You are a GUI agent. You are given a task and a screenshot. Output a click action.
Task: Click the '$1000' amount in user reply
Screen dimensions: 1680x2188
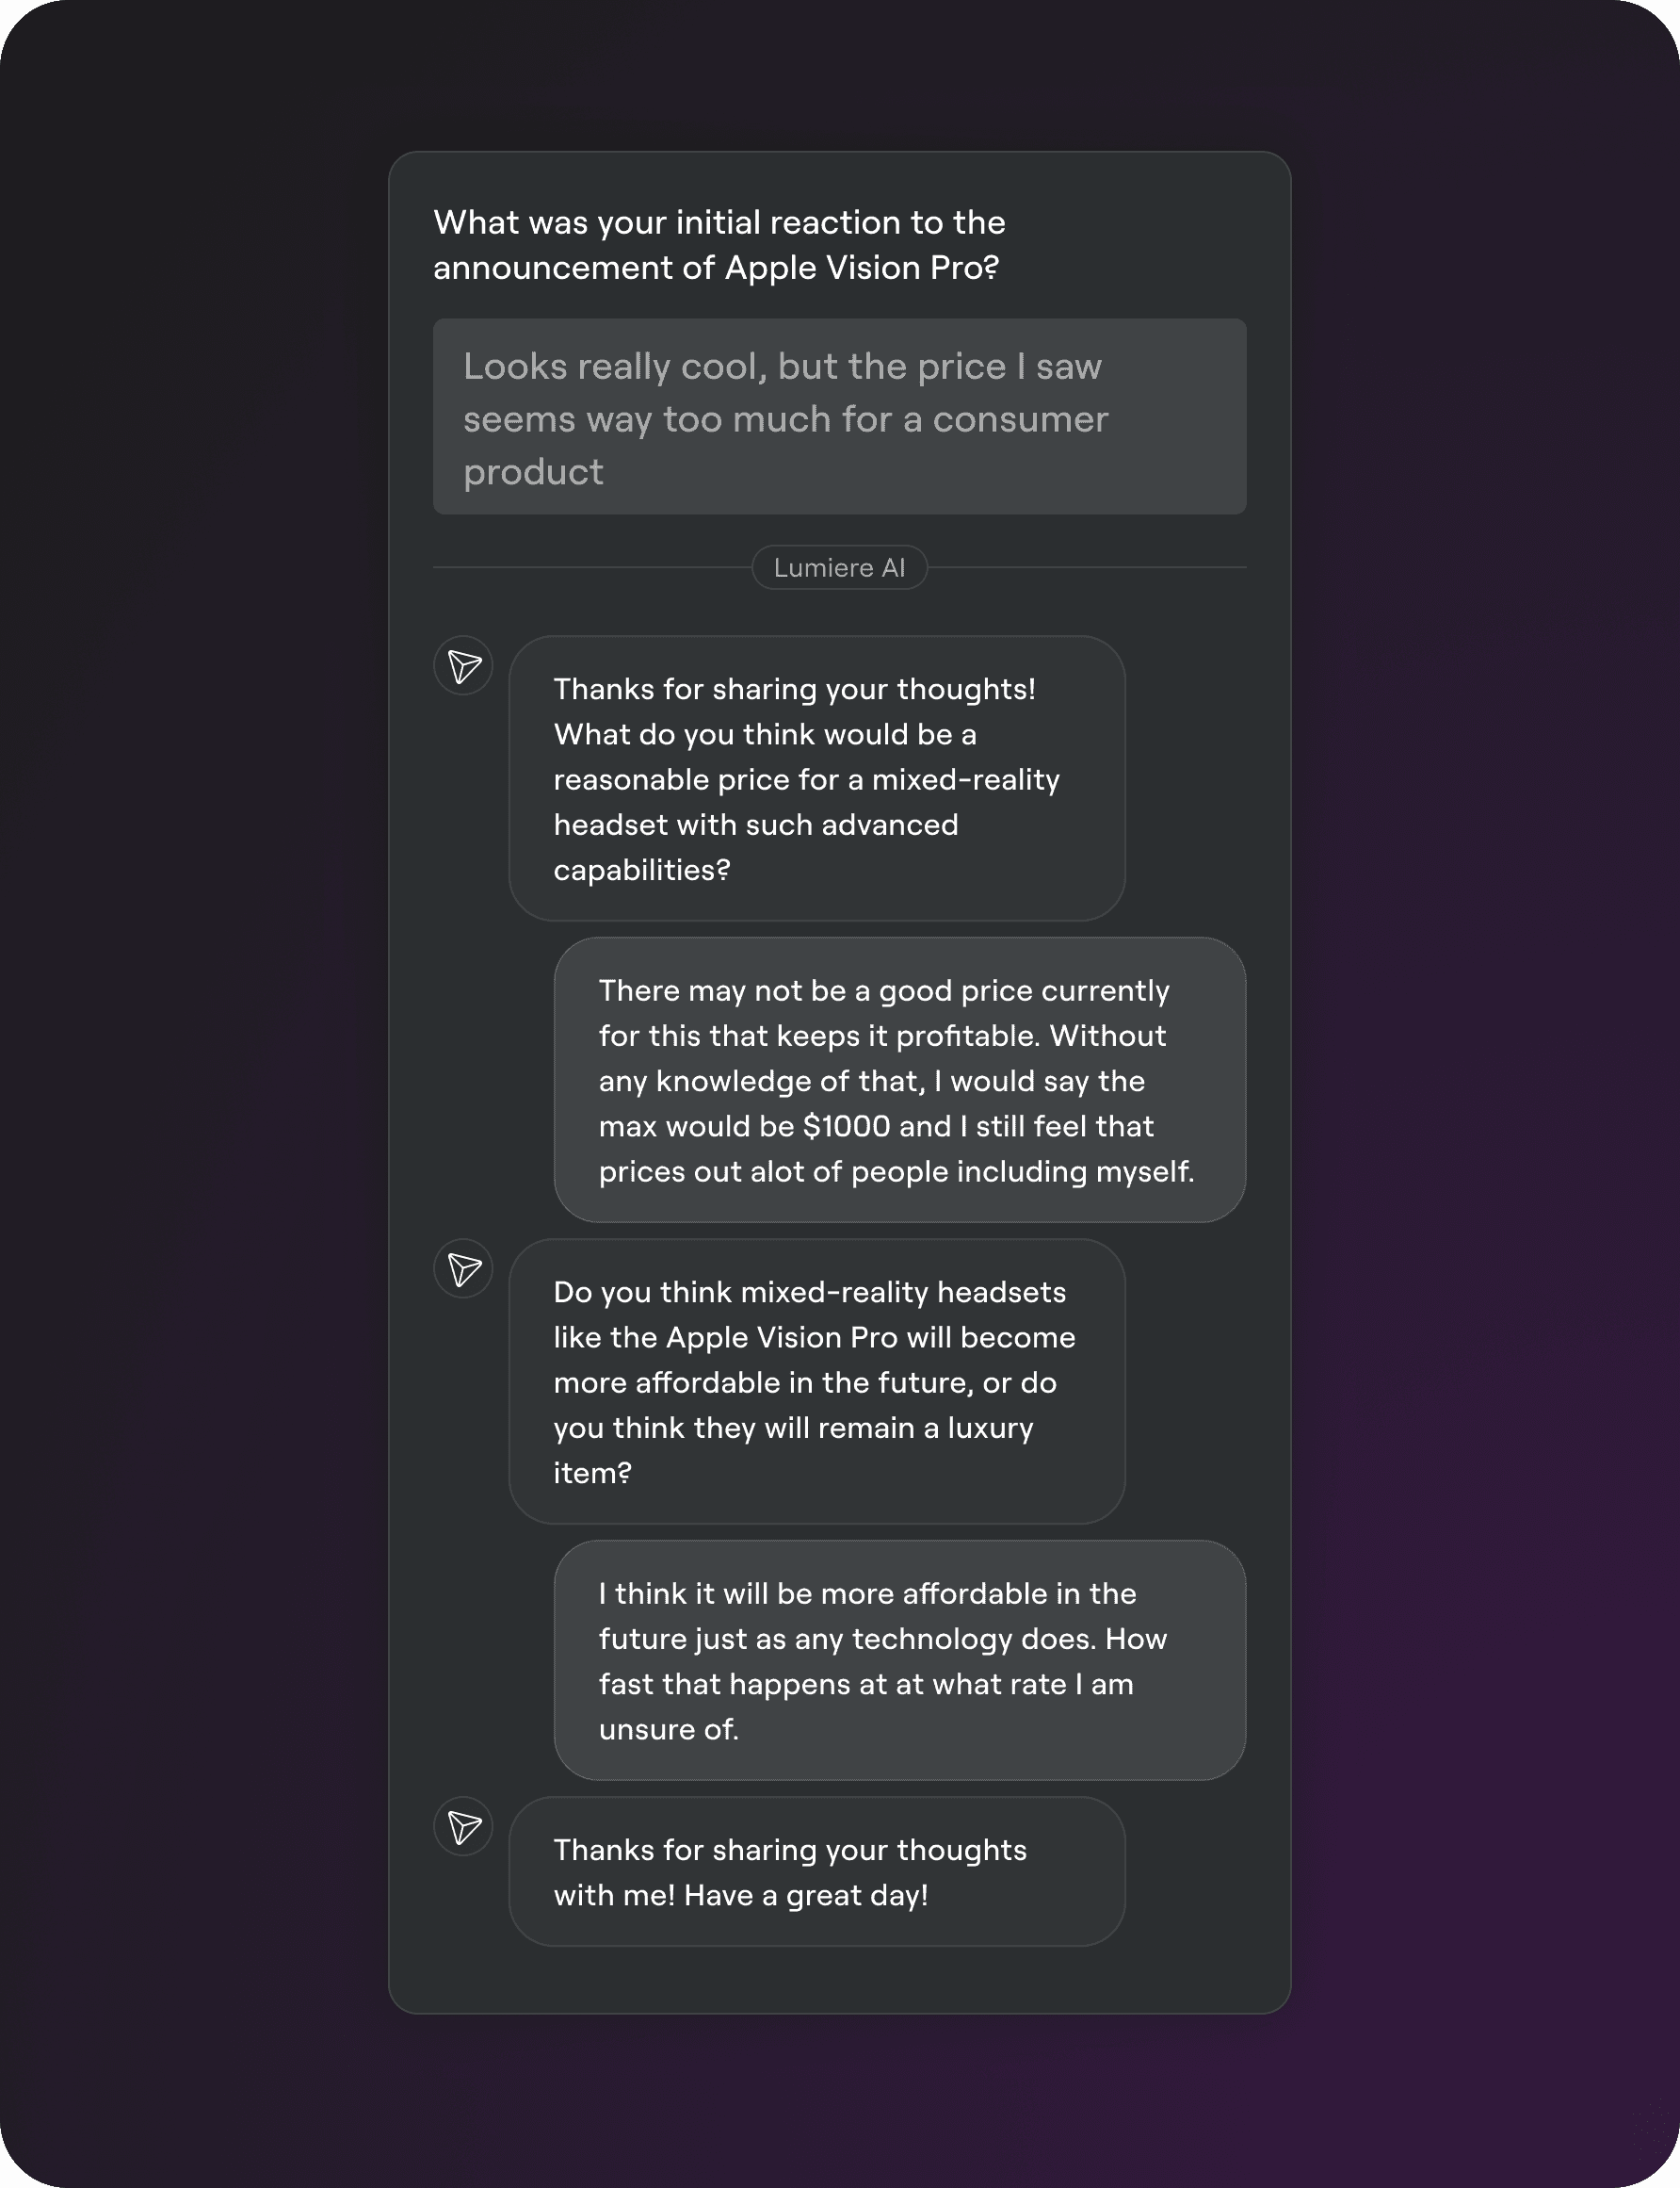pyautogui.click(x=846, y=1127)
